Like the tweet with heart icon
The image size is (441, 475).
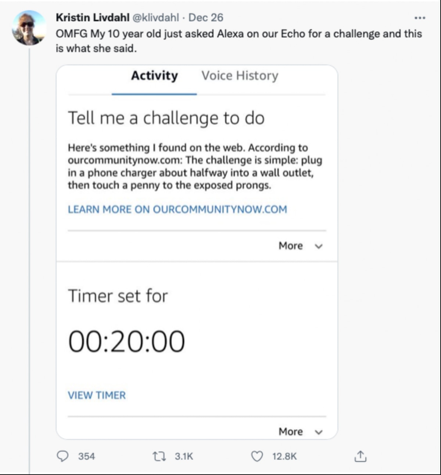tap(257, 456)
